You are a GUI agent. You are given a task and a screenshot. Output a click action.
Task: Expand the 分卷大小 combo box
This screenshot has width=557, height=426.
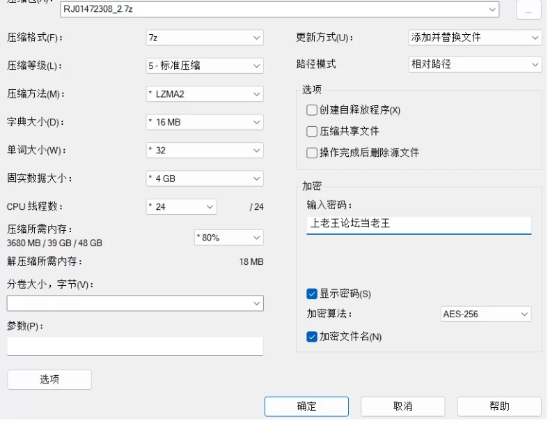(x=135, y=303)
